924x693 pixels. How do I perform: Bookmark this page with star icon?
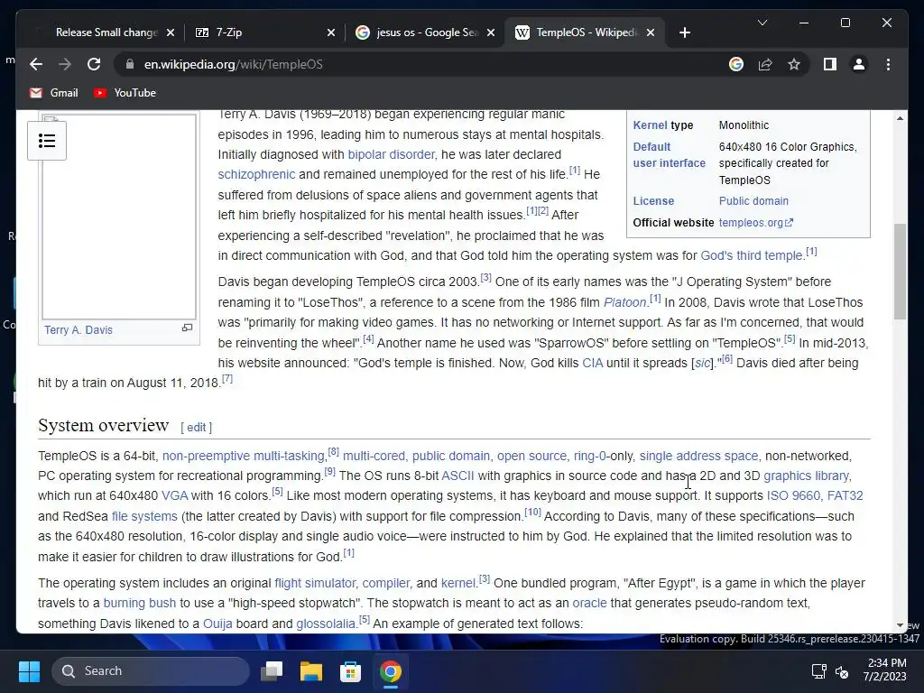794,64
